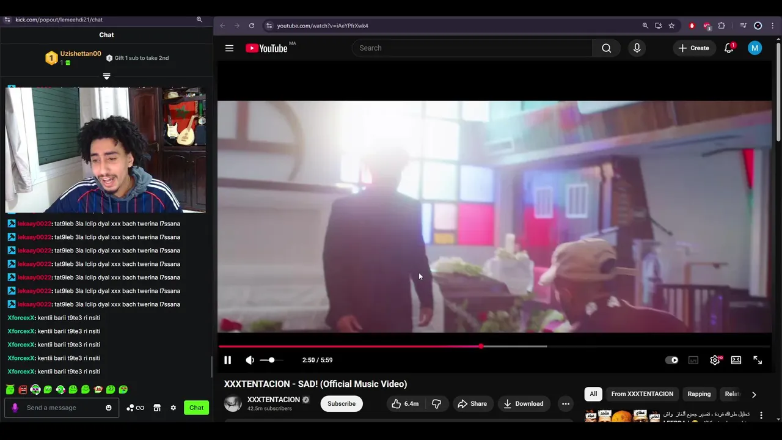Image resolution: width=782 pixels, height=440 pixels.
Task: Bookmark this page with the star
Action: pos(671,26)
